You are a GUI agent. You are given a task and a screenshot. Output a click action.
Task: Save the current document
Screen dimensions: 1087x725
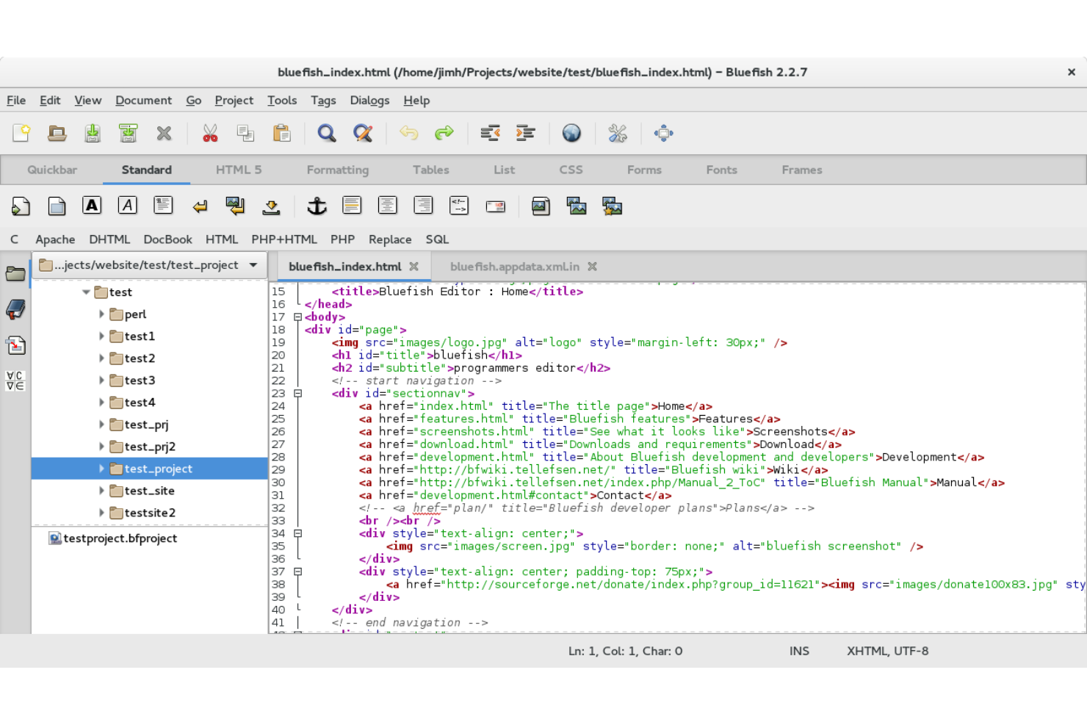pos(93,133)
